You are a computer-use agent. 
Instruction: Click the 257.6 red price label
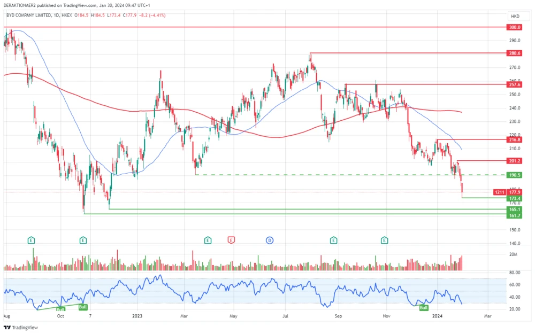tap(515, 84)
